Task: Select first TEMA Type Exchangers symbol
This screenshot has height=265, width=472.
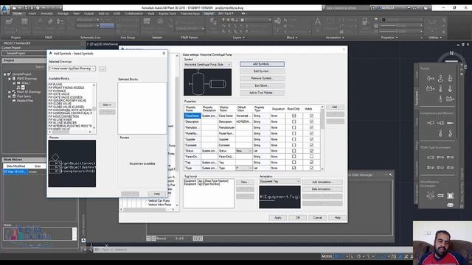Action: (x=431, y=157)
